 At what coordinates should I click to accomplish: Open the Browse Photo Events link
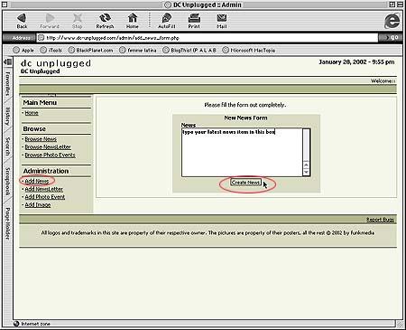(x=50, y=156)
